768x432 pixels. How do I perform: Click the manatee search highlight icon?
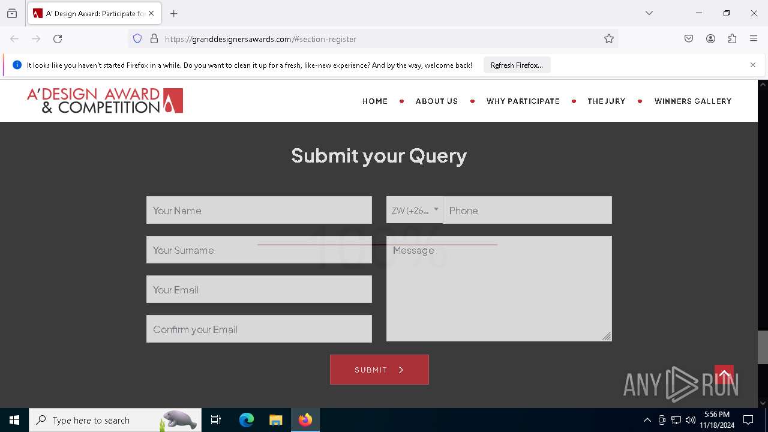click(x=179, y=420)
